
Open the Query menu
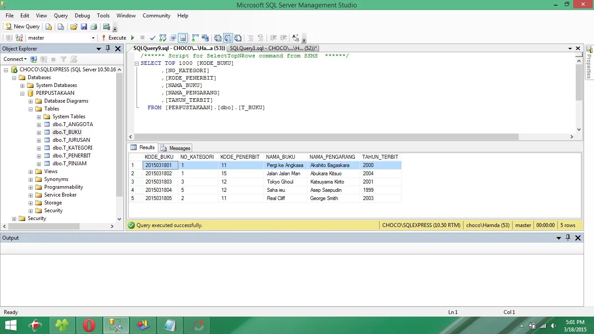[61, 16]
